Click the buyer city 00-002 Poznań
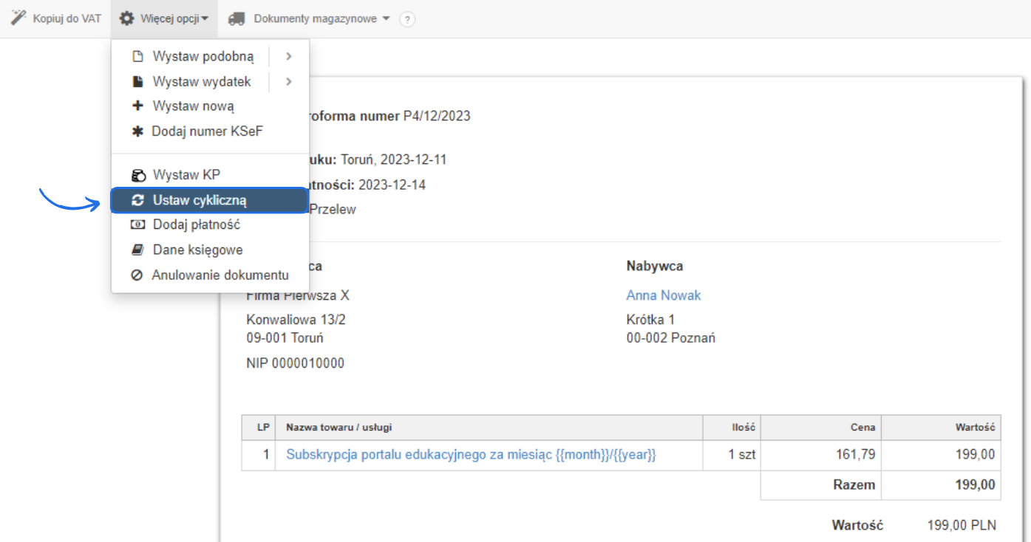 pyautogui.click(x=671, y=338)
